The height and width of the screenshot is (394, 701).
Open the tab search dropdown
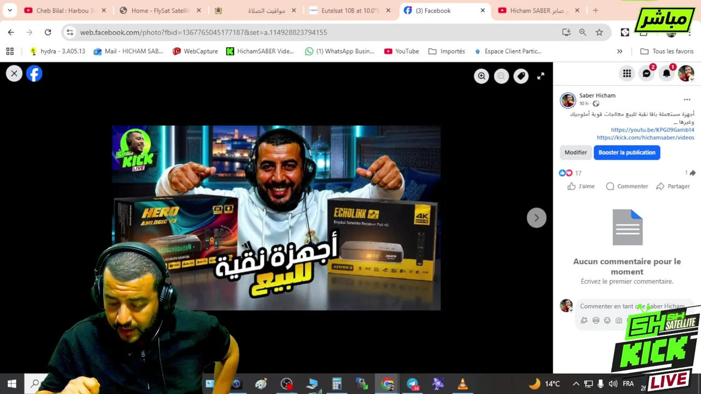click(10, 10)
